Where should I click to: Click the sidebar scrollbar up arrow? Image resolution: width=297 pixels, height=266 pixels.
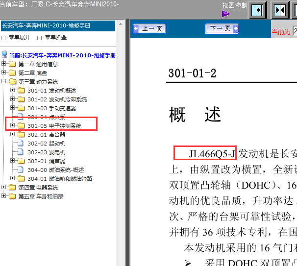tap(121, 24)
